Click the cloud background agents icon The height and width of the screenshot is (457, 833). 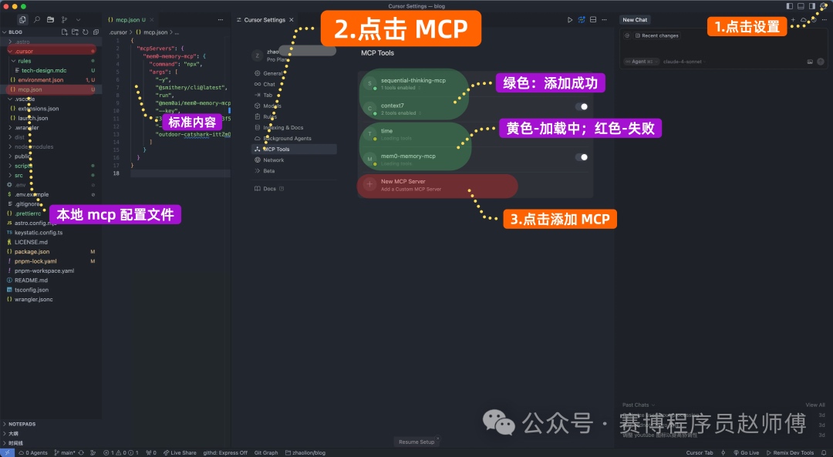pyautogui.click(x=803, y=19)
